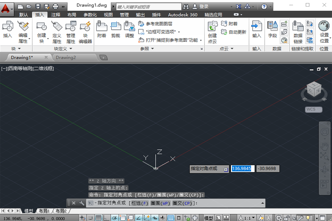This screenshot has height=221, width=332.
Task: Insert a 字段 field
Action: [272, 29]
